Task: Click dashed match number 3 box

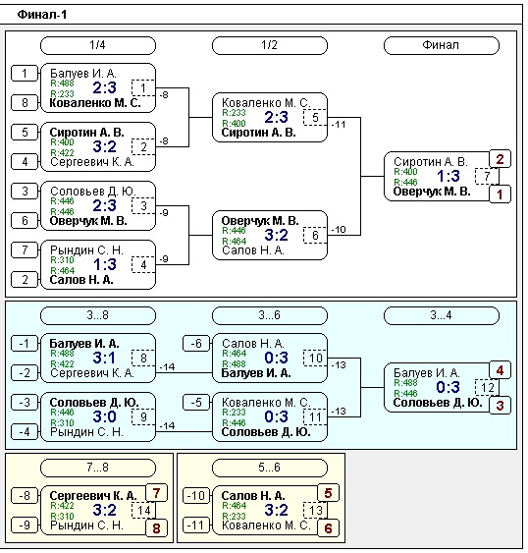Action: pos(143,205)
